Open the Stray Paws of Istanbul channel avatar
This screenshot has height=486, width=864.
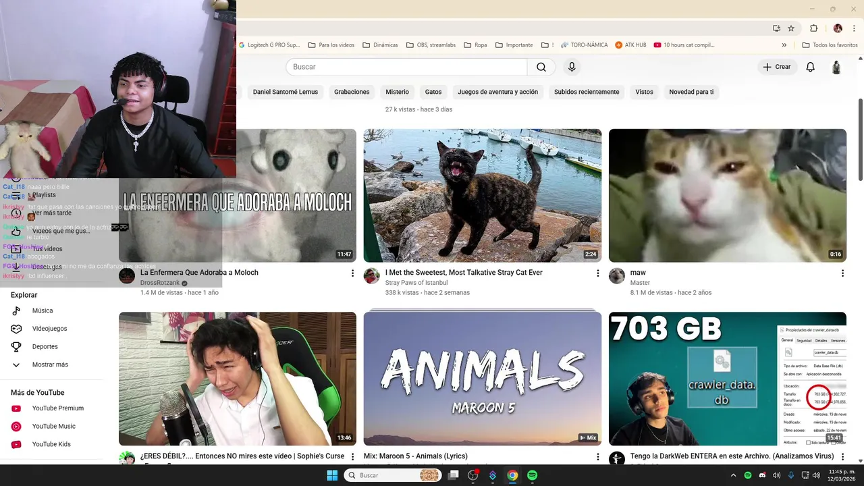click(372, 276)
